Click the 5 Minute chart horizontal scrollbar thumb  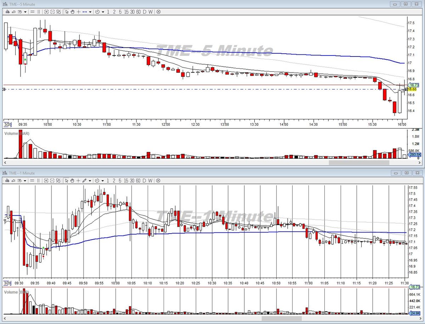pos(359,163)
